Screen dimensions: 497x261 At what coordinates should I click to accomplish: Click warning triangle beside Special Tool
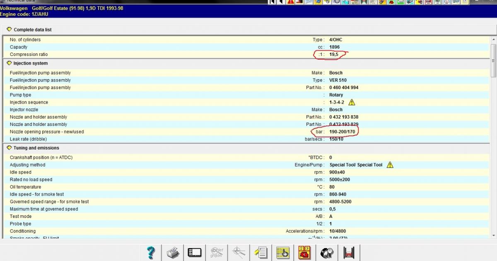(390, 165)
